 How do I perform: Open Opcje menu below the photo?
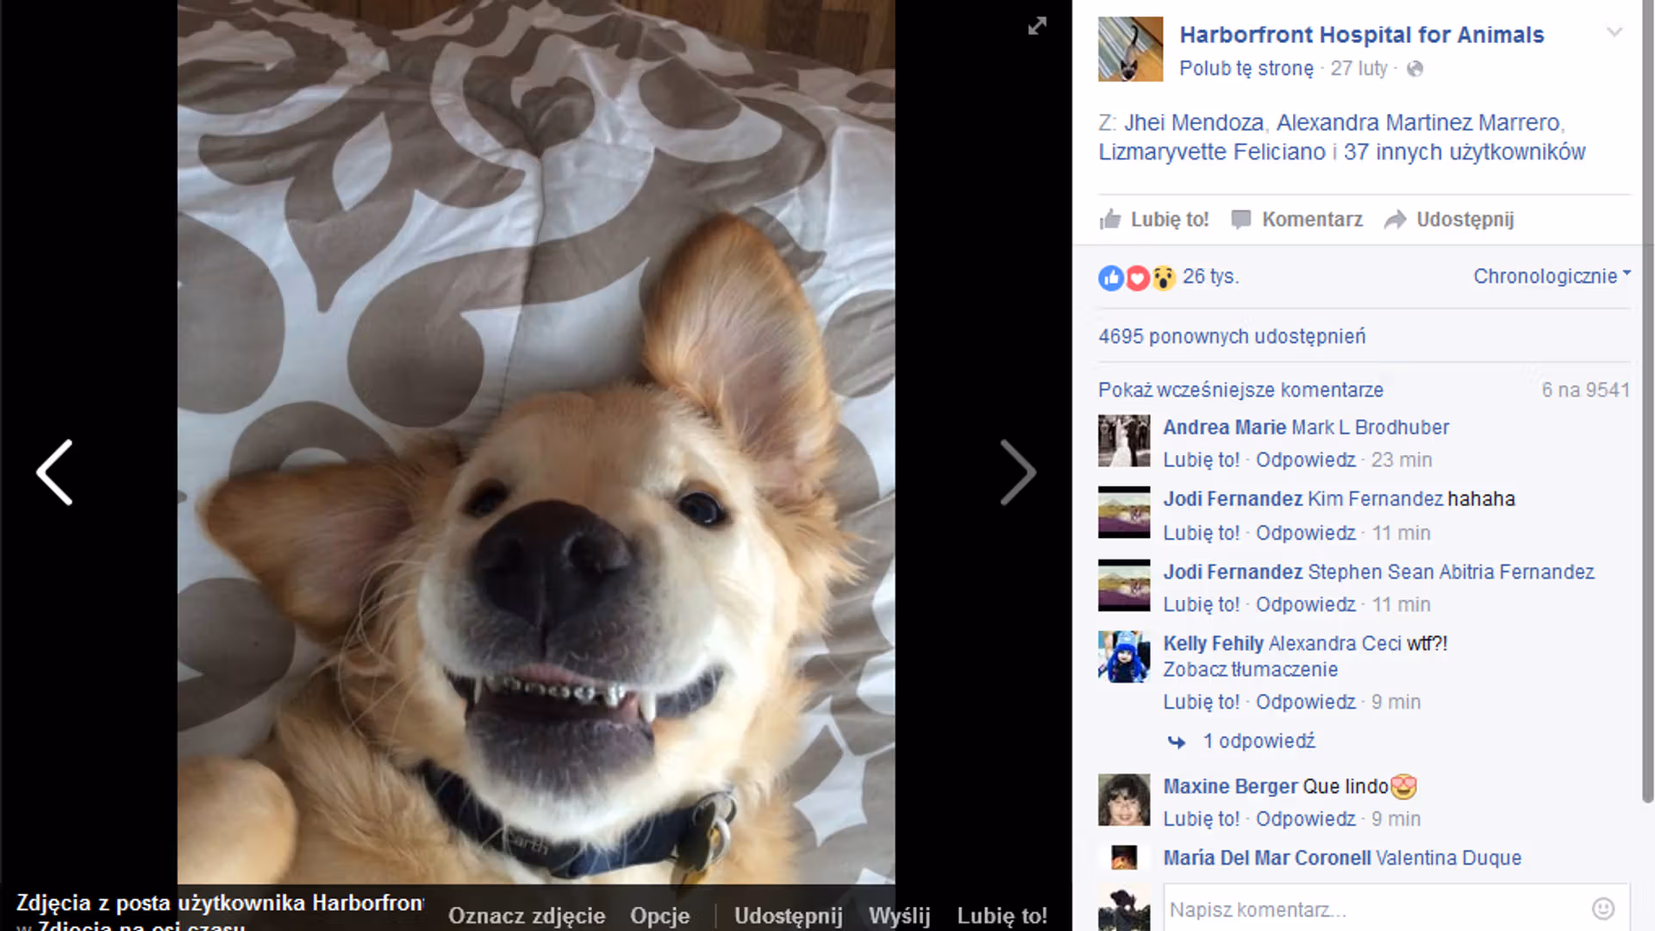pyautogui.click(x=659, y=915)
